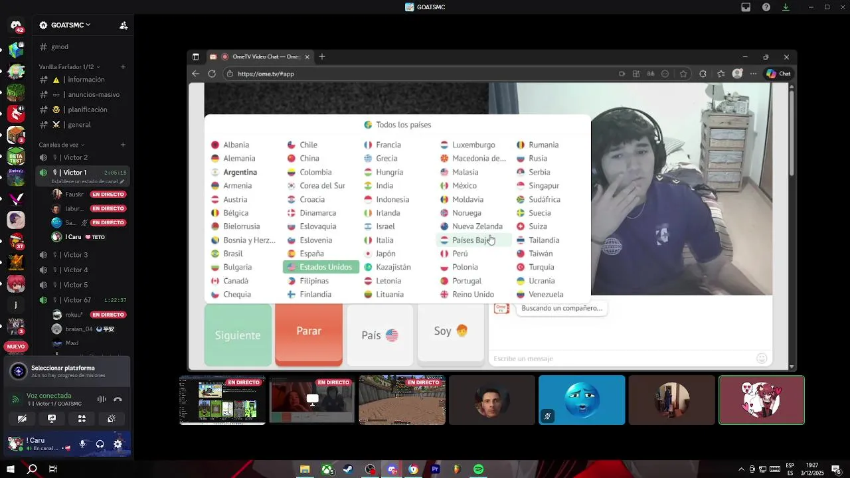
Task: Invite members icon next to GOATSMC
Action: click(x=124, y=25)
